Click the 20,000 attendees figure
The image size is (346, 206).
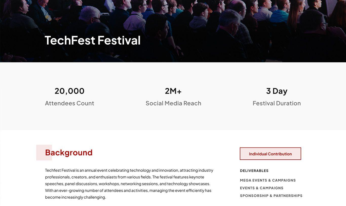[69, 91]
